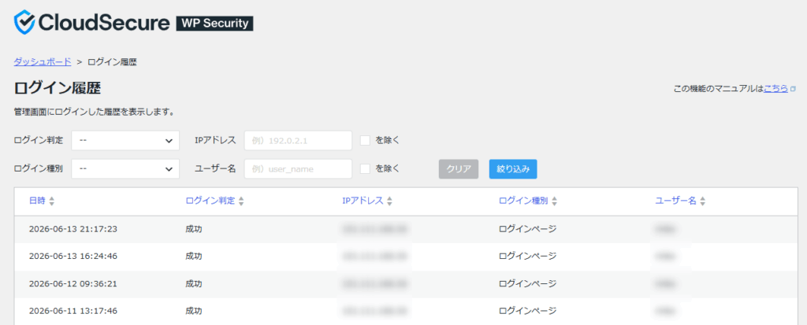Screen dimensions: 807x325
Task: Open the manual via こちら link
Action: pyautogui.click(x=775, y=88)
